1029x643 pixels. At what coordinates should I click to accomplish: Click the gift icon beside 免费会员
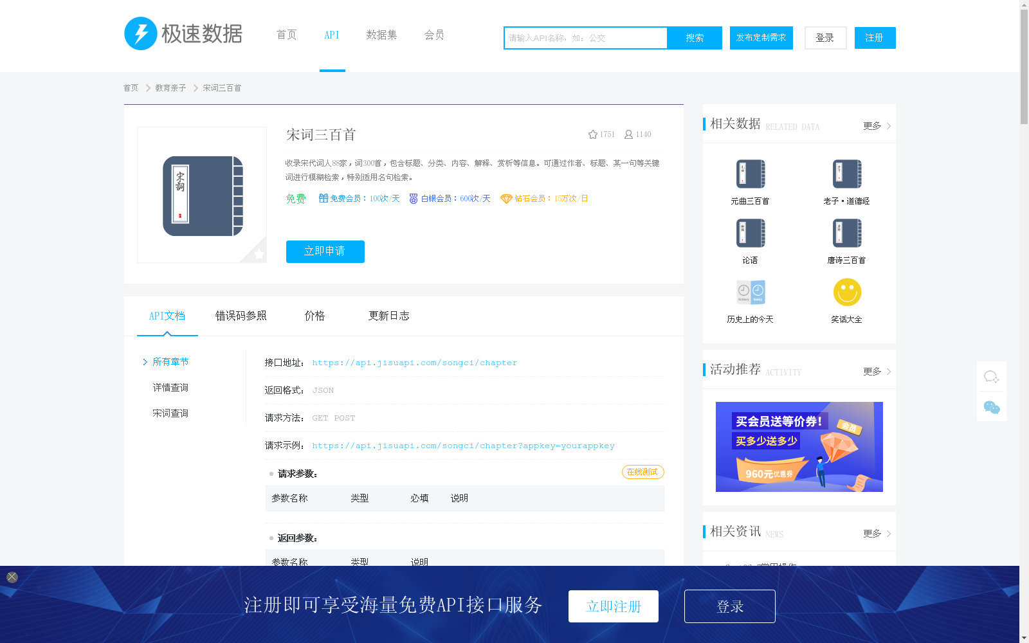[323, 199]
